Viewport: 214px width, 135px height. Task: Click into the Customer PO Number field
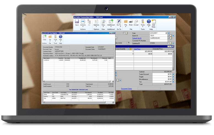click(x=160, y=40)
